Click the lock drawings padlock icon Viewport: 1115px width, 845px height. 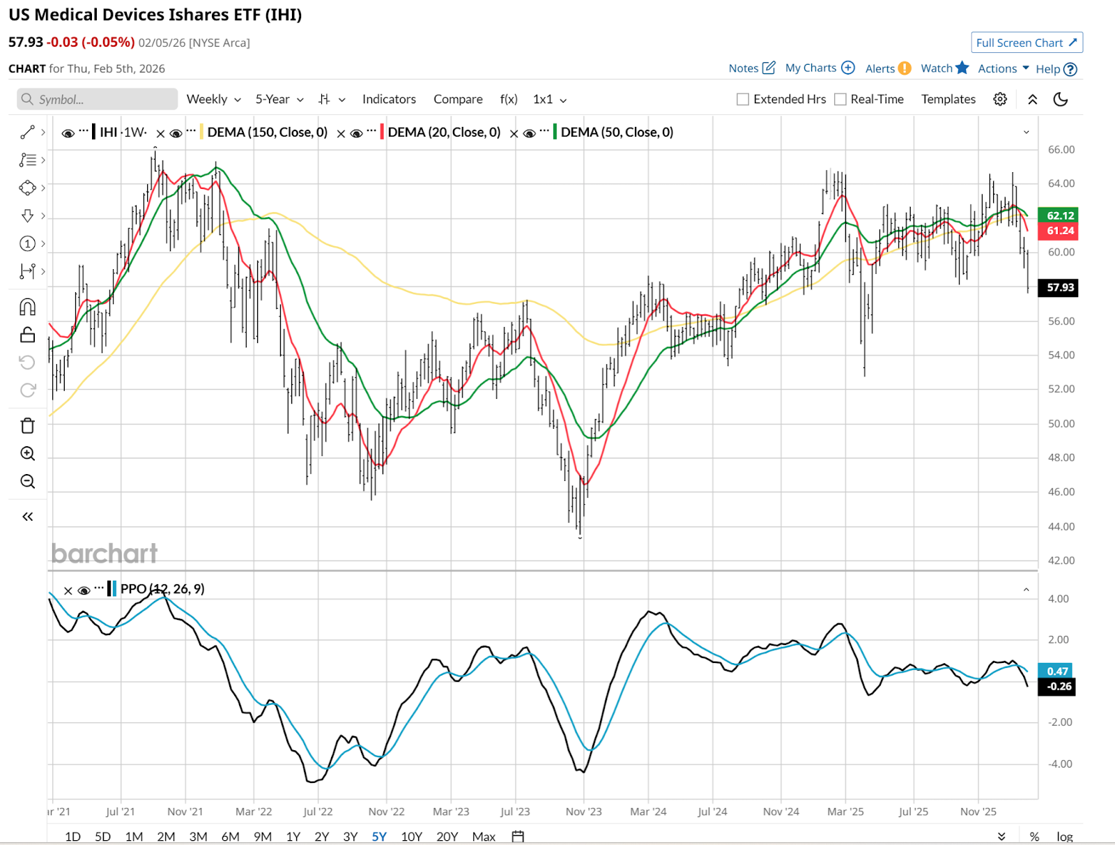click(x=27, y=335)
